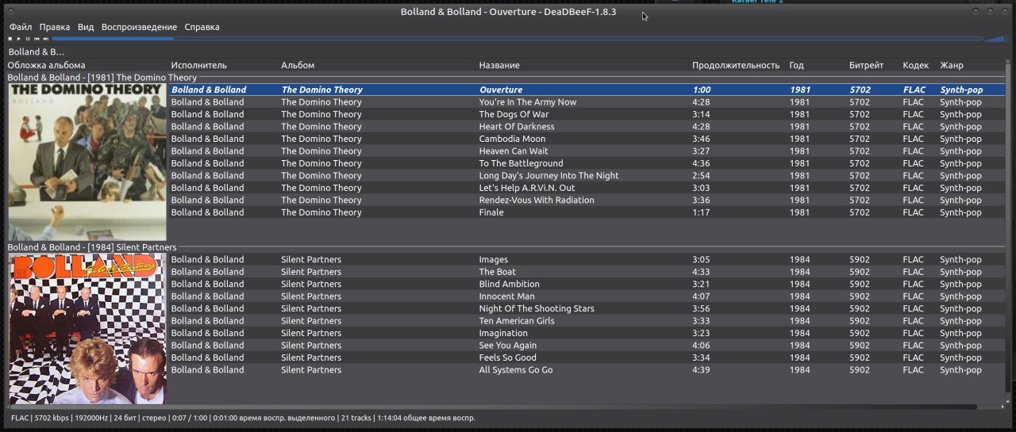Click the DeaDBeeF window title bar
The width and height of the screenshot is (1016, 432).
click(508, 12)
